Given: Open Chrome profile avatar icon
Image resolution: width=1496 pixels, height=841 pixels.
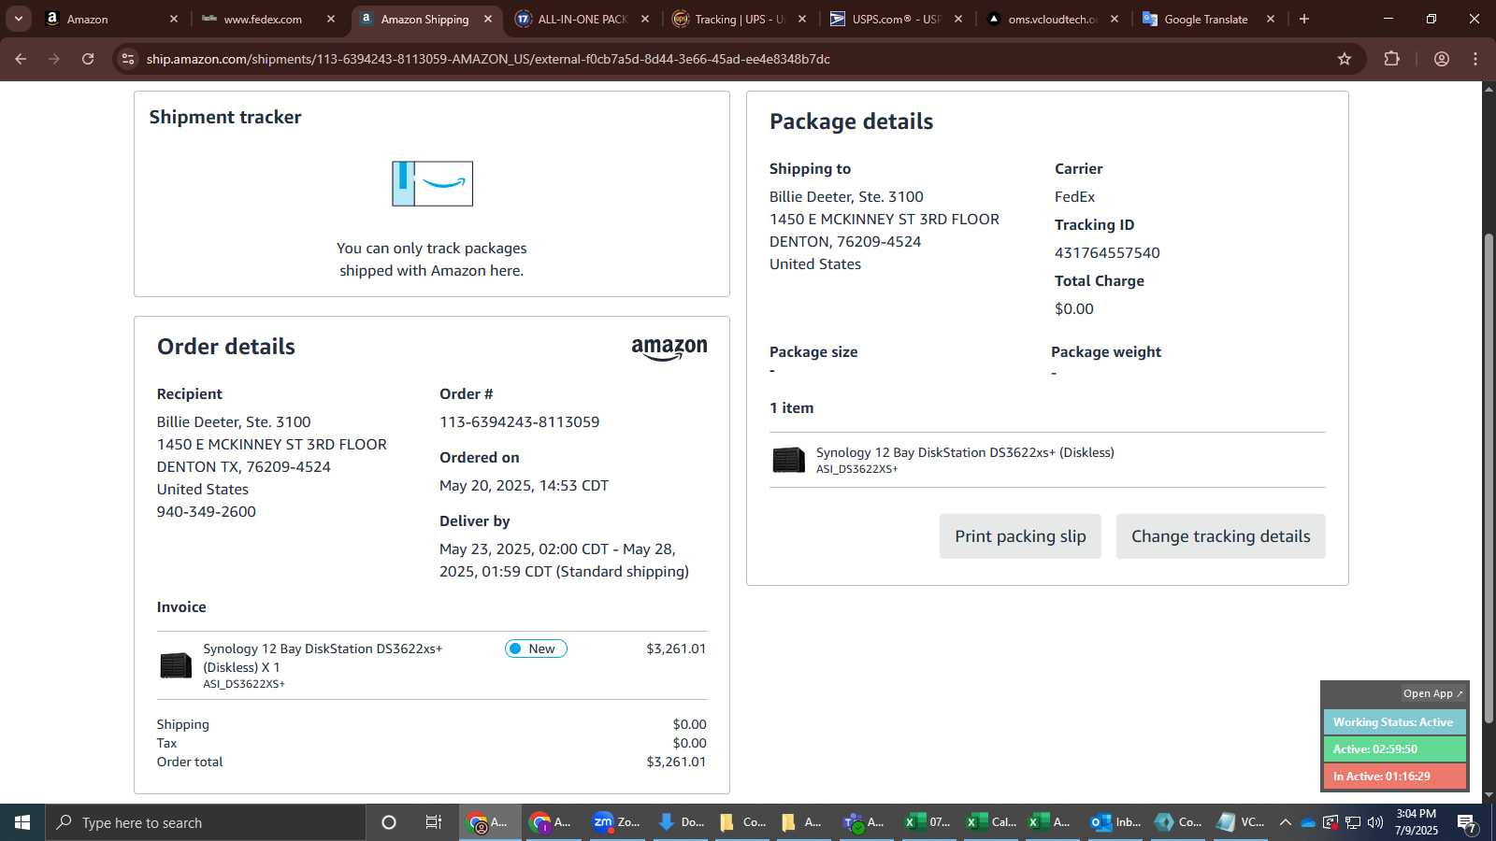Looking at the screenshot, I should [x=1441, y=59].
